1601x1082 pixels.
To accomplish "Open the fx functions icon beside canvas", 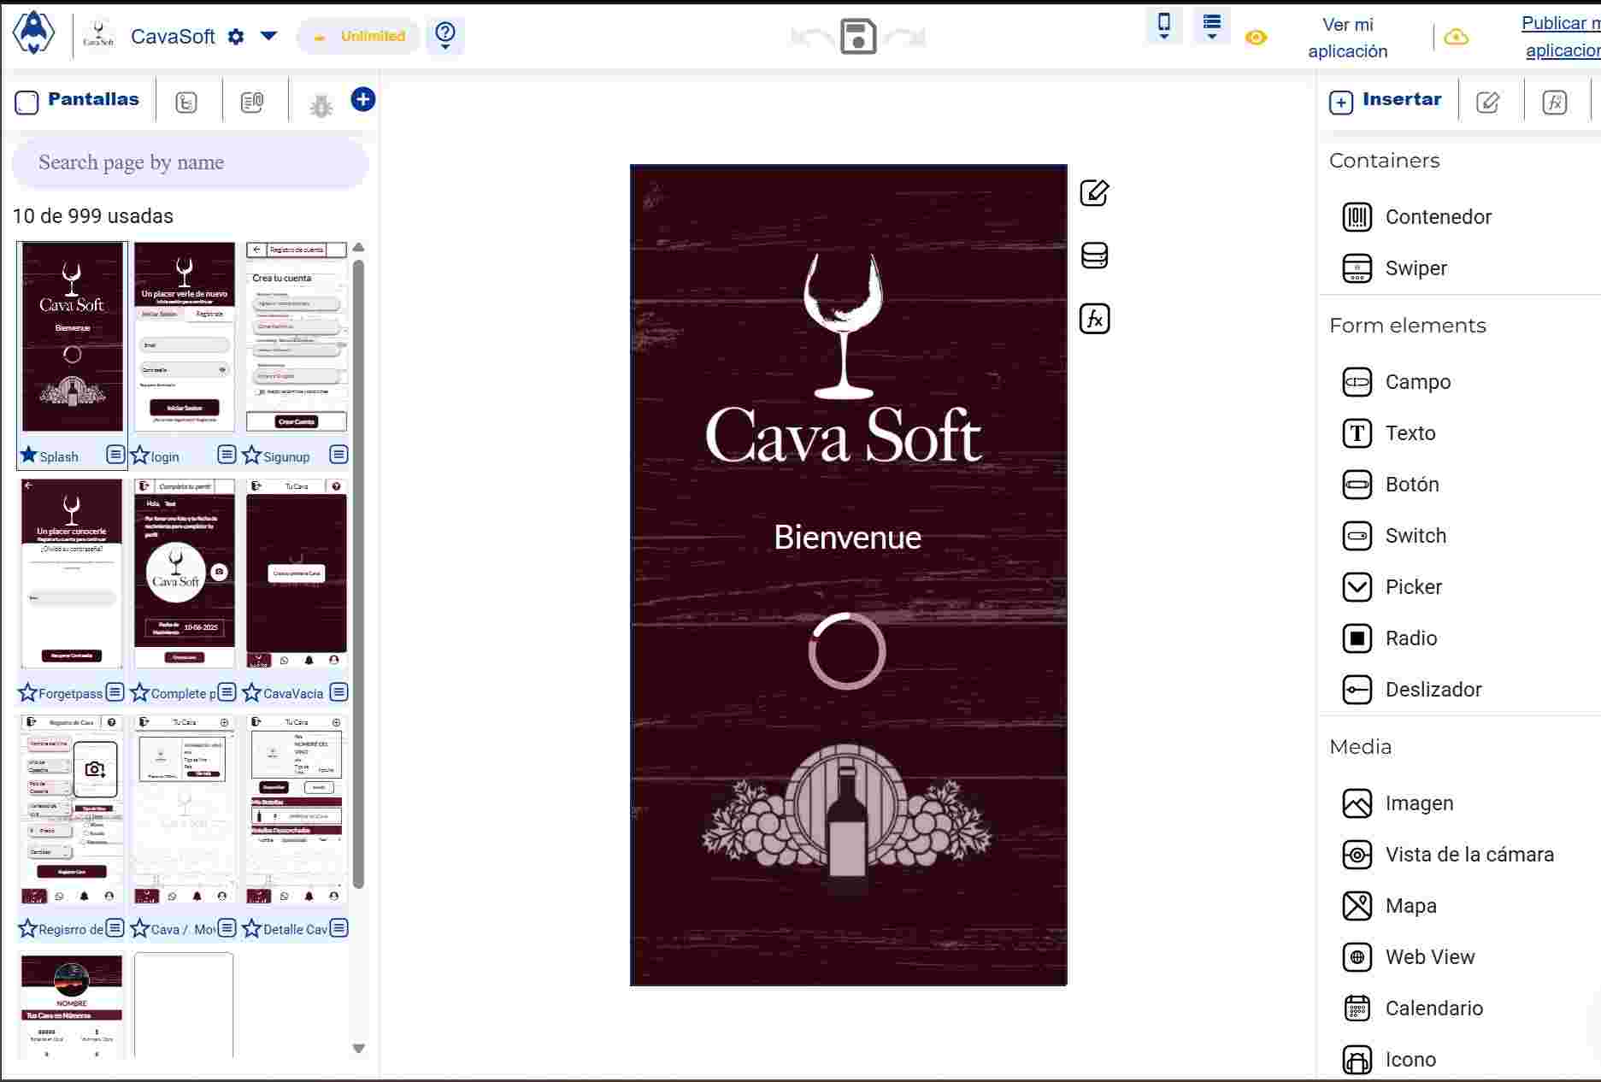I will click(x=1094, y=319).
